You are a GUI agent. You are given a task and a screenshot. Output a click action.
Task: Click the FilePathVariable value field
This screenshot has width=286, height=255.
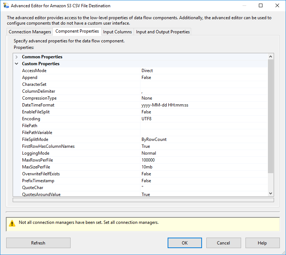tap(204, 133)
